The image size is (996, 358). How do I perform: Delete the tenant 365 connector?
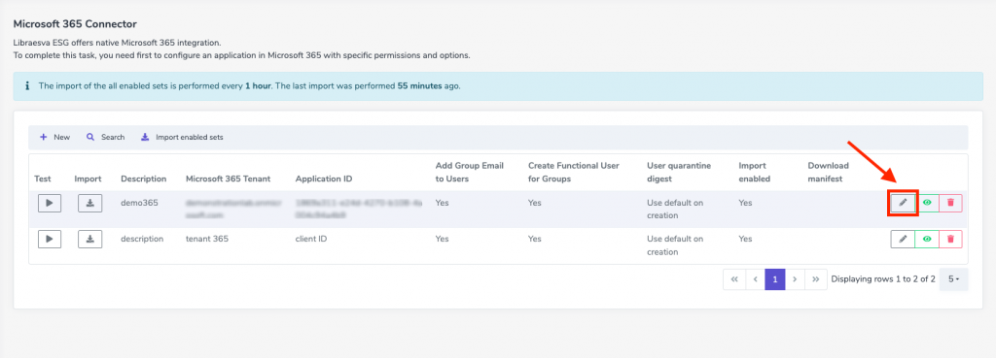[950, 239]
